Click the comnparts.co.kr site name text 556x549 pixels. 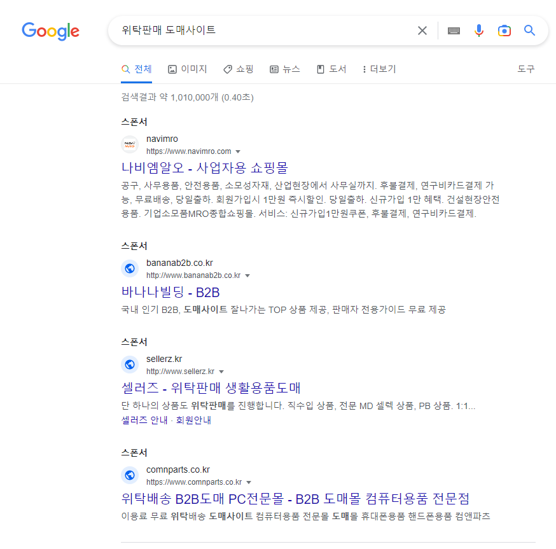(x=178, y=470)
